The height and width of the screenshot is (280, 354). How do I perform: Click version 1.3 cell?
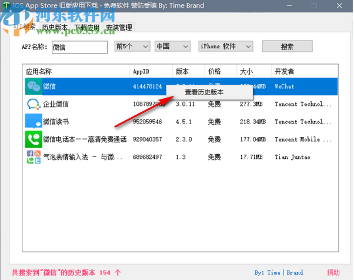(181, 157)
